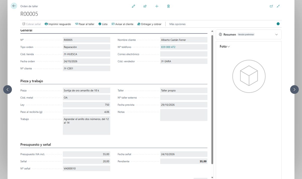Collapse the Pieza y trabajo section

pyautogui.click(x=32, y=81)
